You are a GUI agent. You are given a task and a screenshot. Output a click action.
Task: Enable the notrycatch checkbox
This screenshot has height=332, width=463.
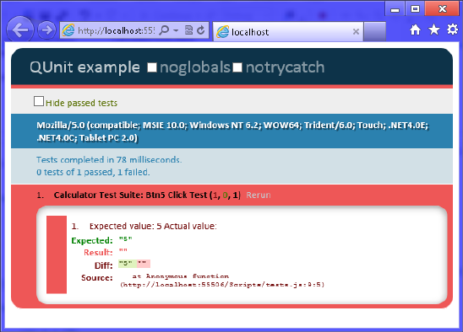tap(237, 67)
